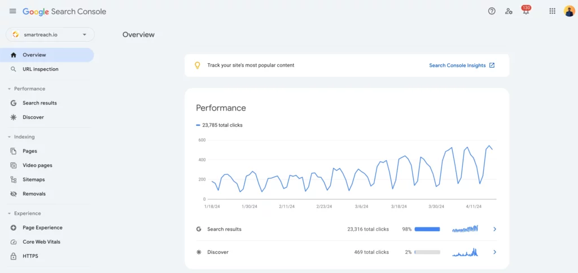Click the 4/11/24 date label on chart
This screenshot has height=273, width=578.
click(x=474, y=206)
